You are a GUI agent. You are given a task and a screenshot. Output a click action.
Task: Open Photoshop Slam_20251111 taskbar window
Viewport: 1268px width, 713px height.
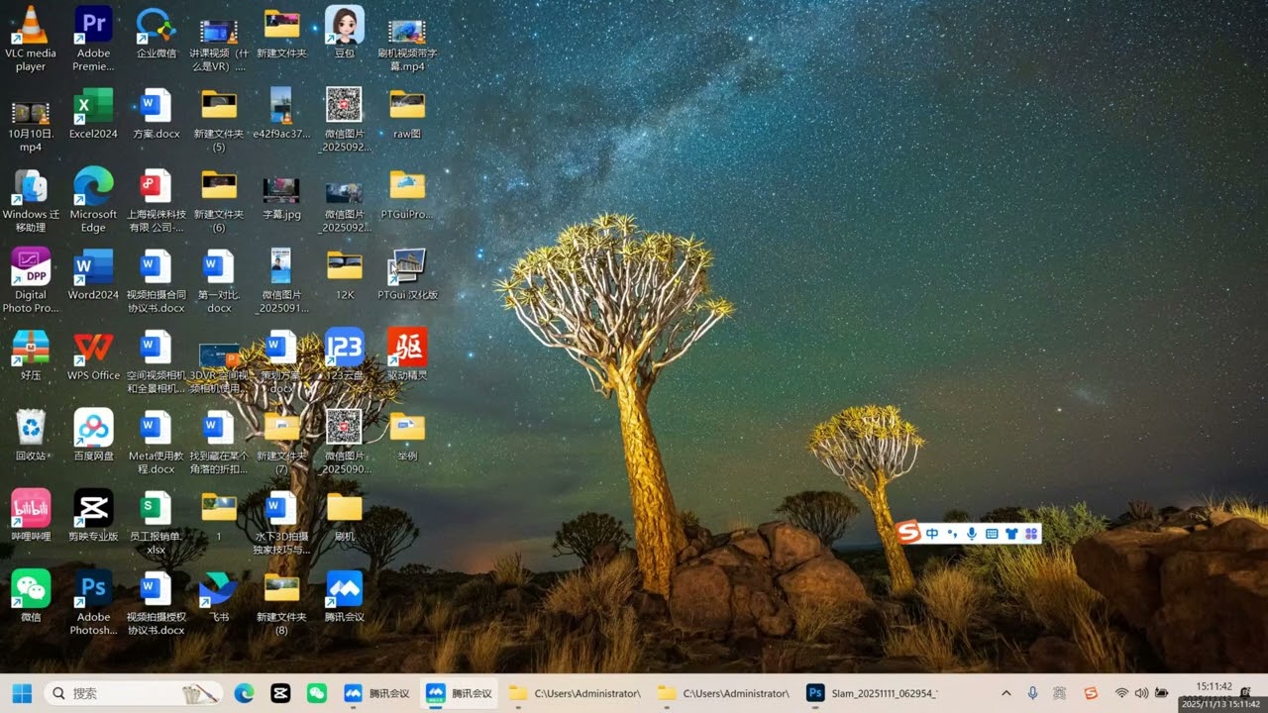(872, 693)
